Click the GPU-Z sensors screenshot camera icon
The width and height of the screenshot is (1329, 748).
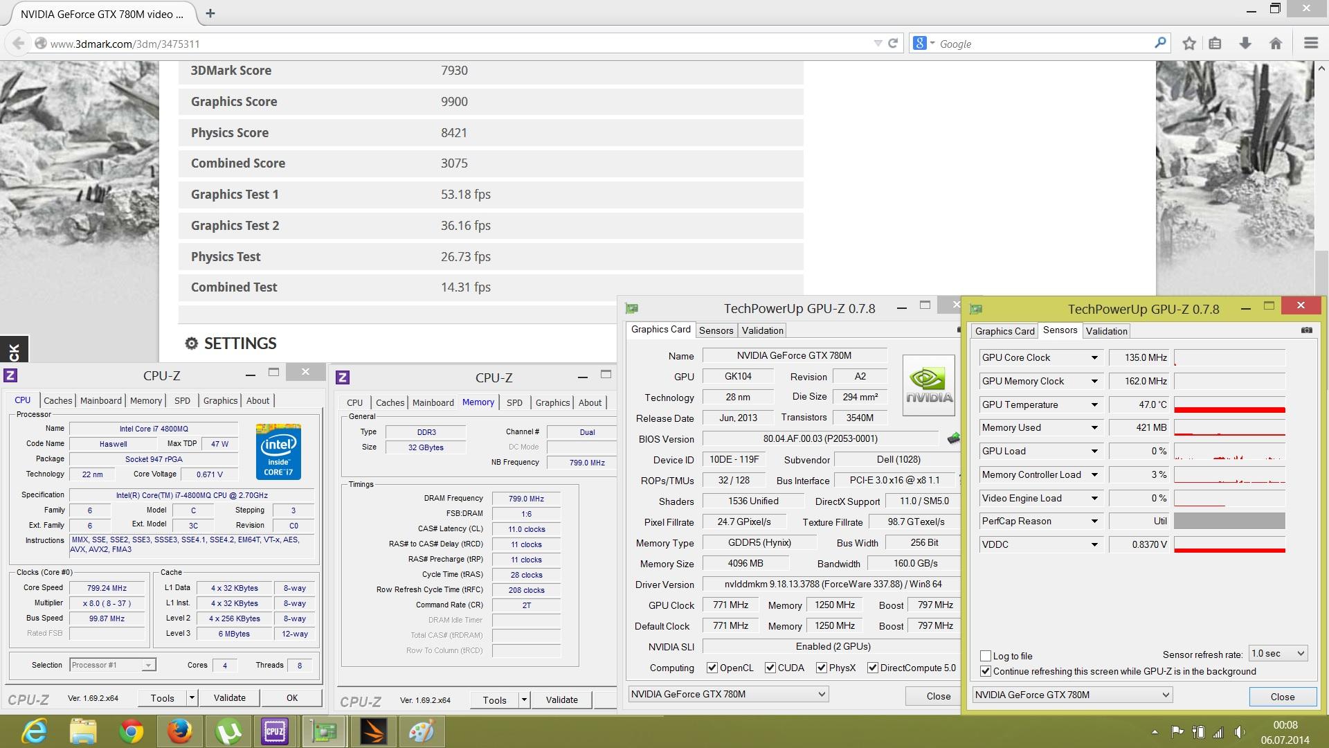coord(1306,330)
